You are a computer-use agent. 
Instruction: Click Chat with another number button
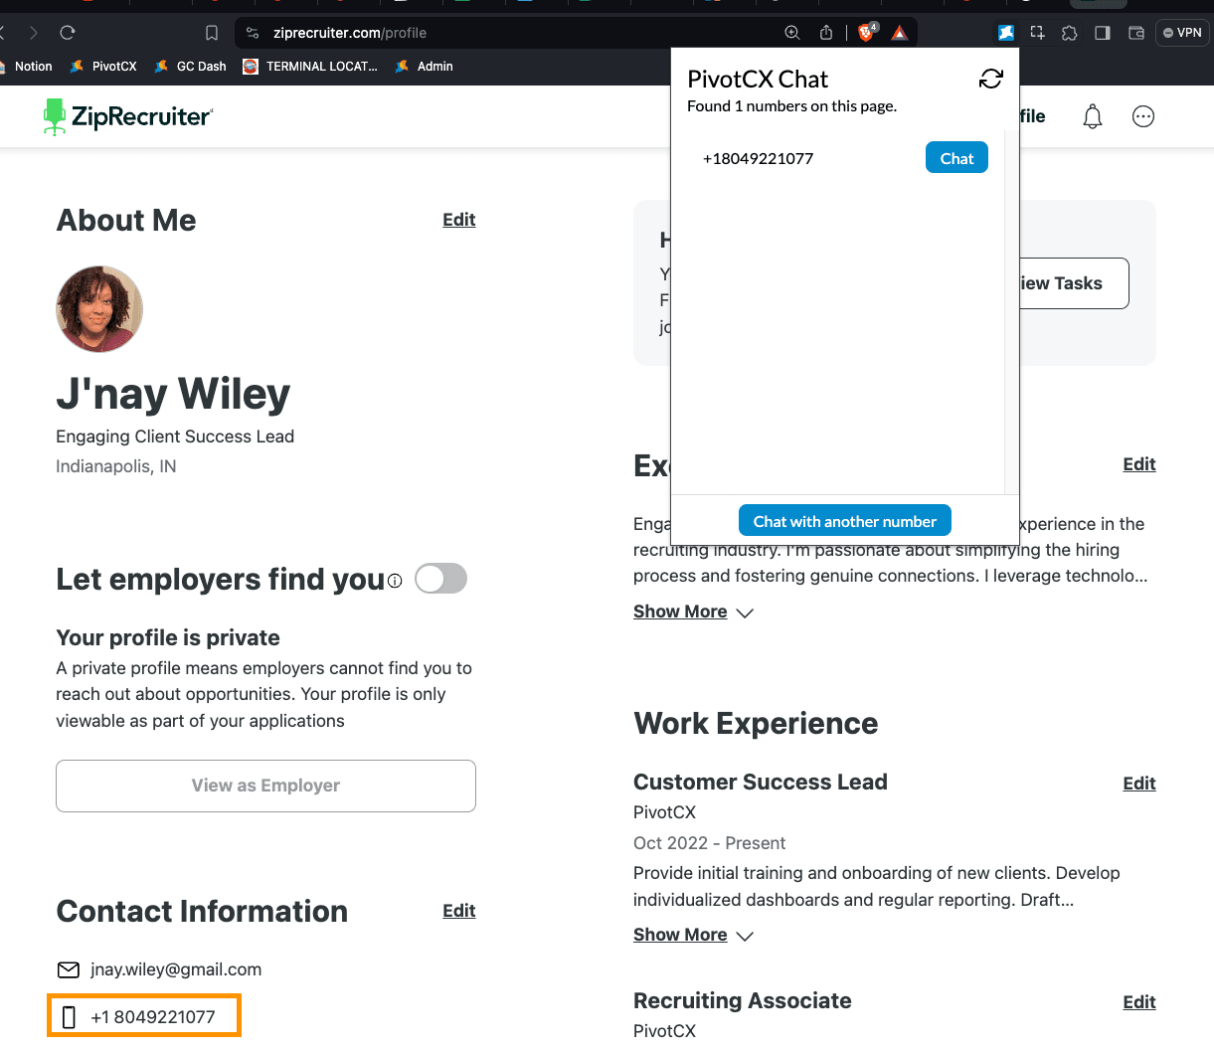844,521
